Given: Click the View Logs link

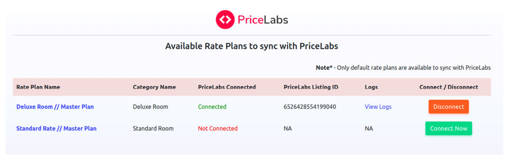Looking at the screenshot, I should click(x=378, y=106).
